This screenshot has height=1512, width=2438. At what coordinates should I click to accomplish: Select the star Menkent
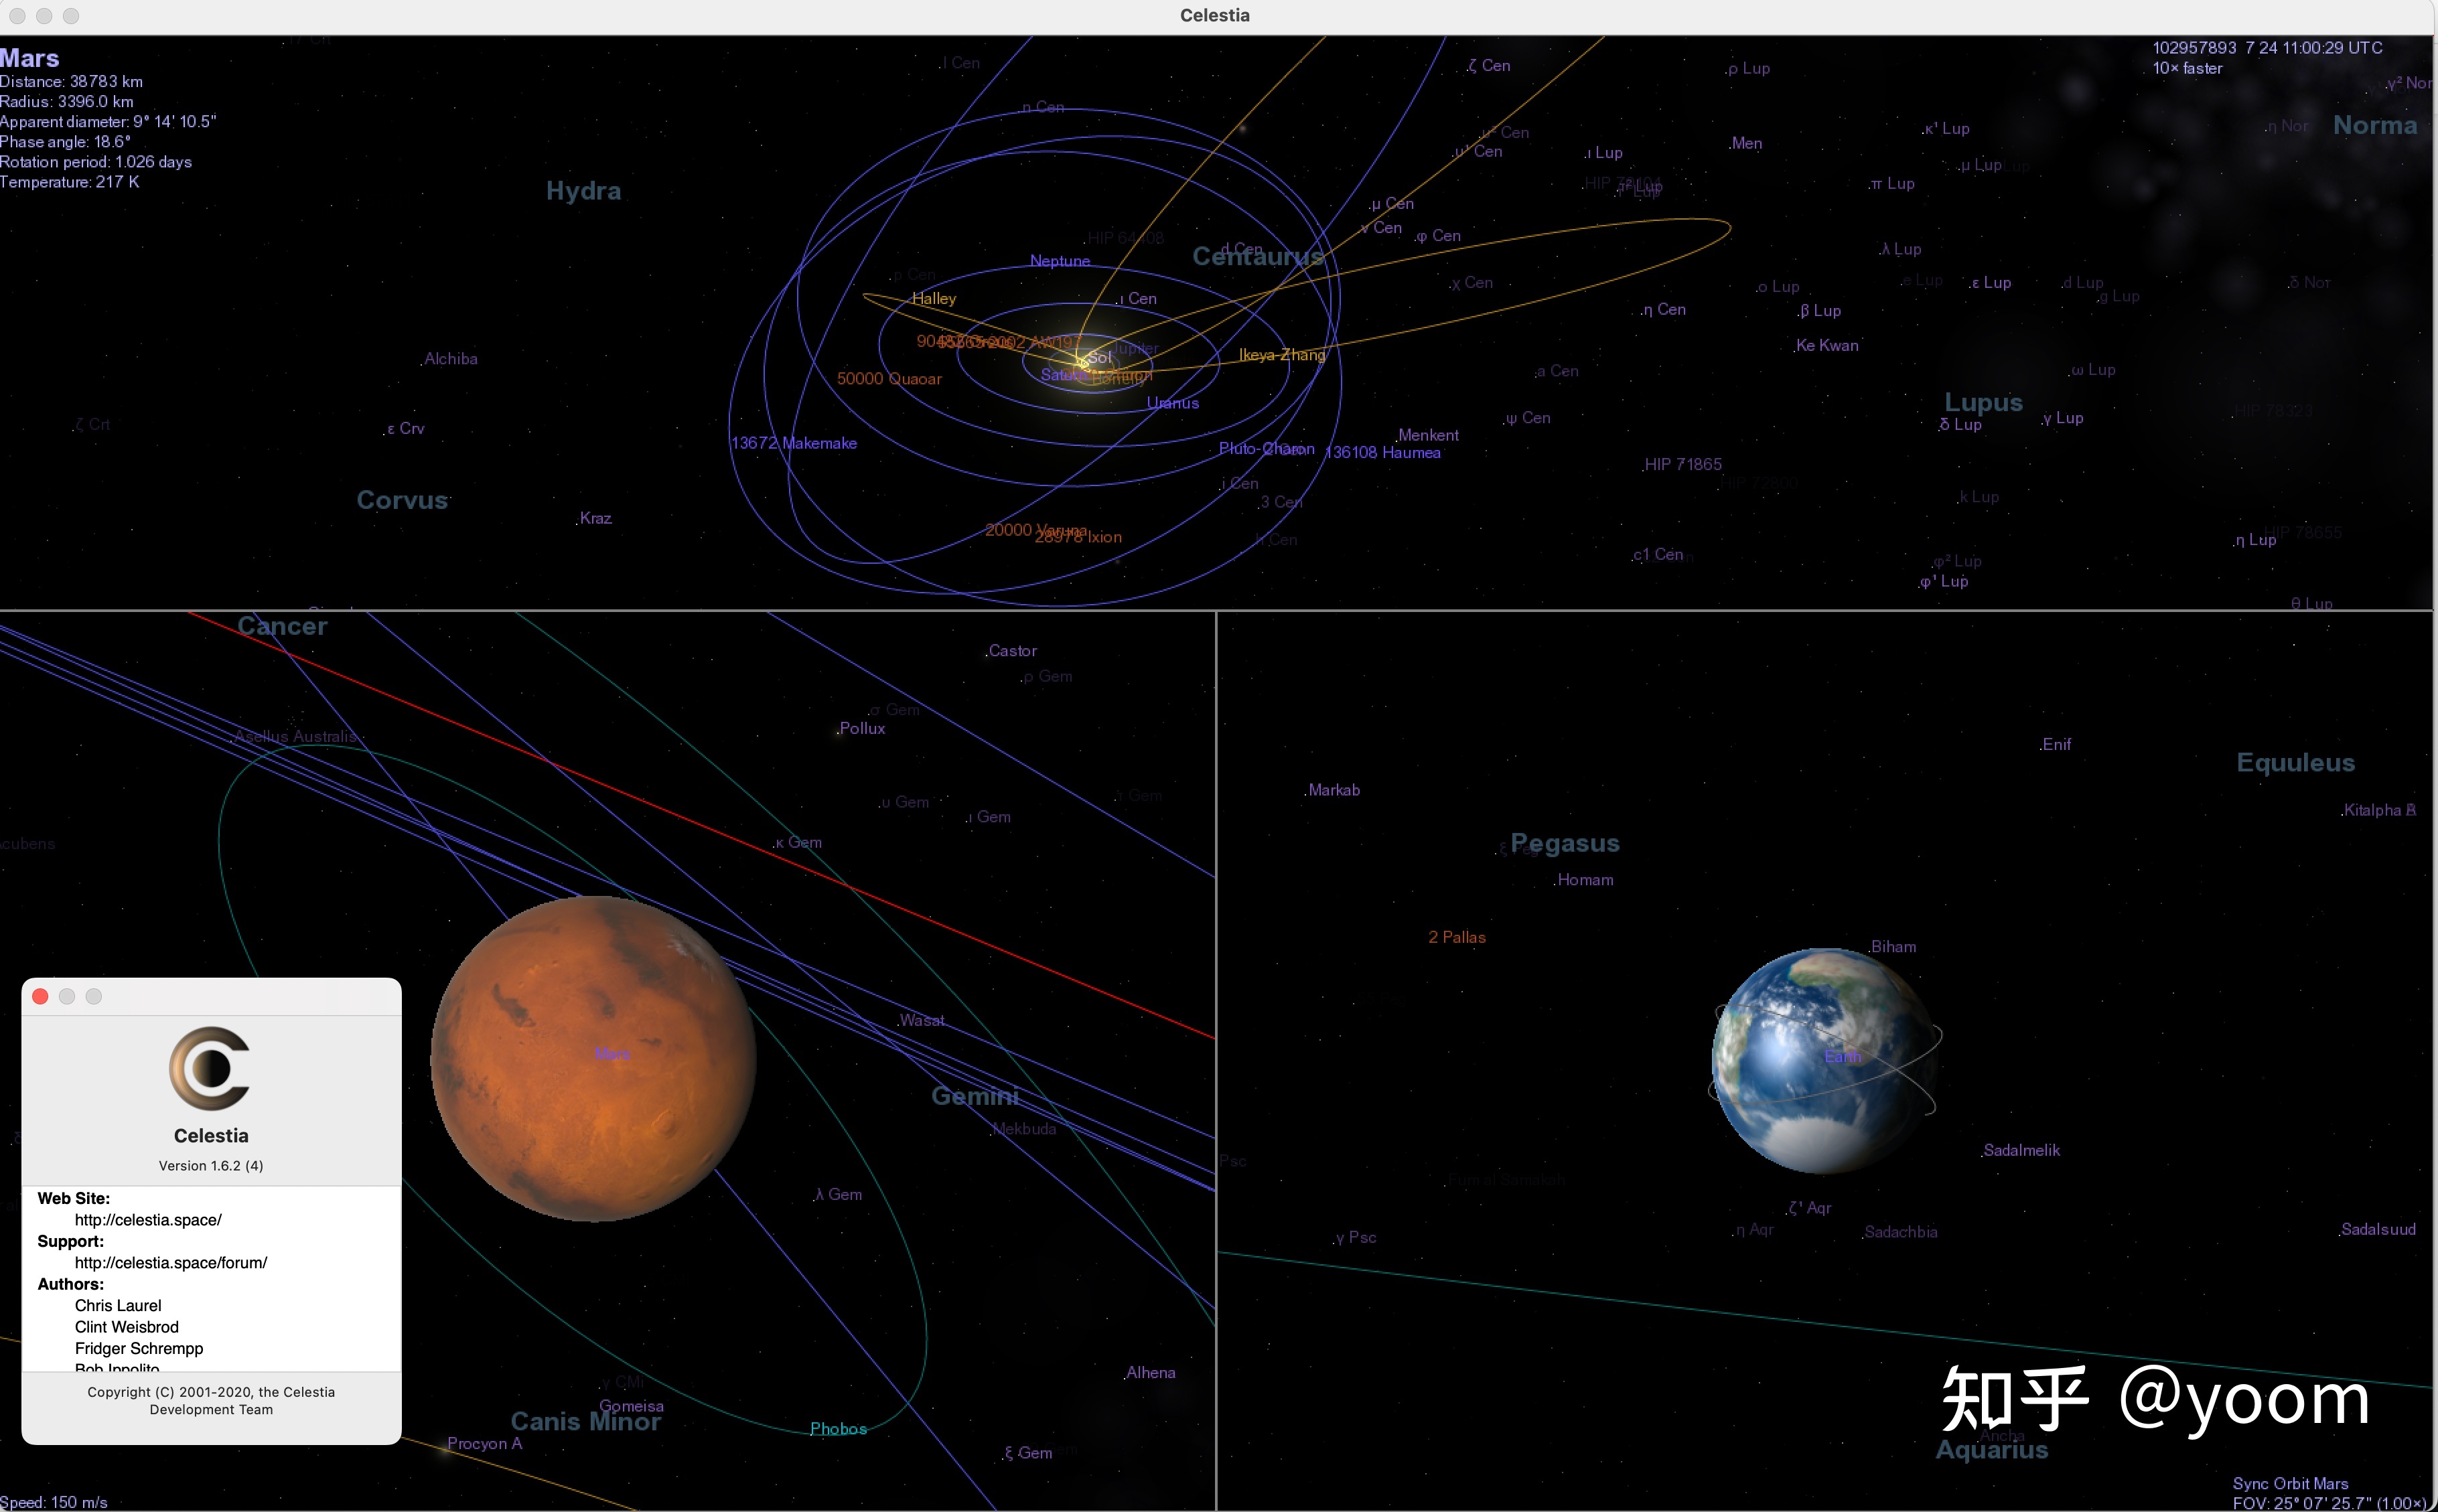[x=1428, y=435]
